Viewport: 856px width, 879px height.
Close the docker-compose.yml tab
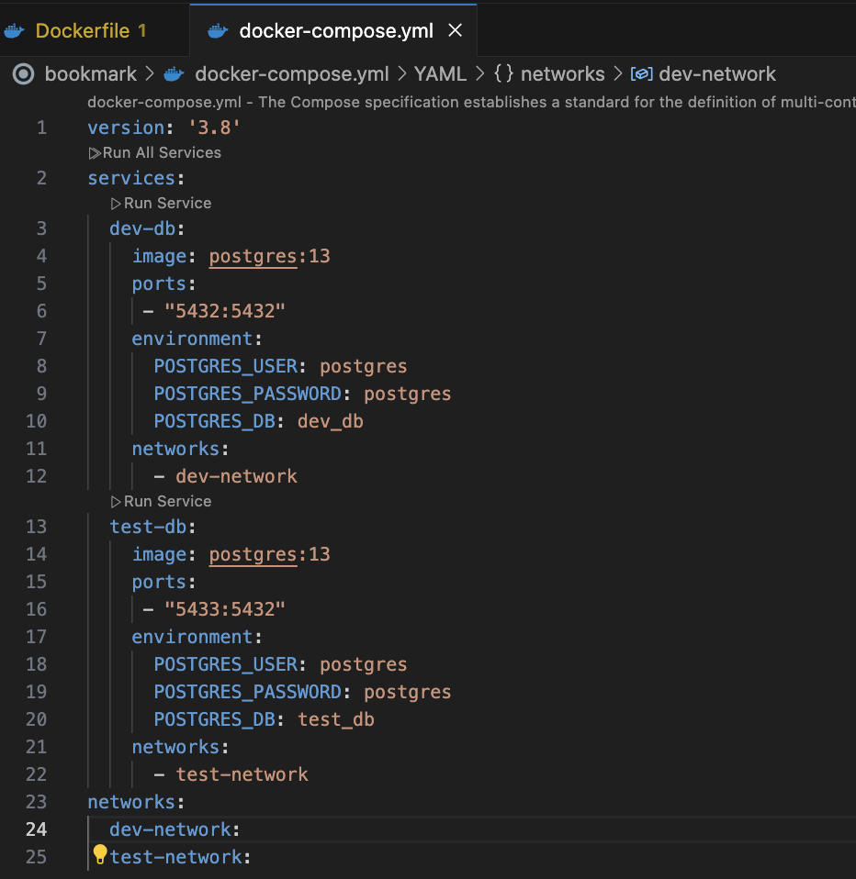(x=455, y=30)
